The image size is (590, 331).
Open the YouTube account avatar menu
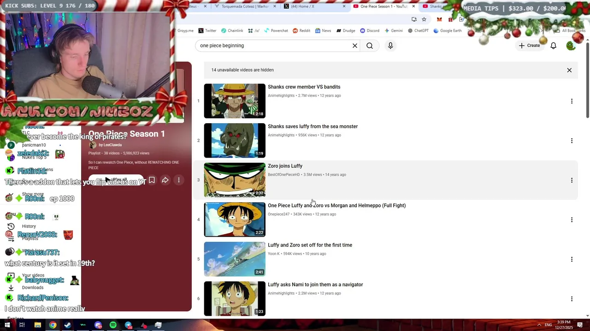(x=571, y=46)
